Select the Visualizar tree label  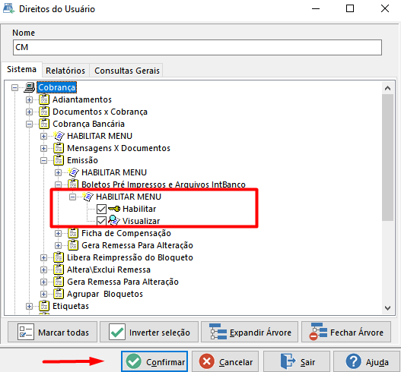pyautogui.click(x=142, y=221)
